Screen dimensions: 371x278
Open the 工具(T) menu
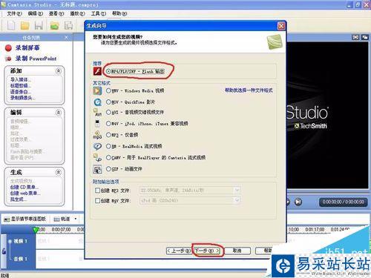coord(99,13)
